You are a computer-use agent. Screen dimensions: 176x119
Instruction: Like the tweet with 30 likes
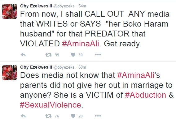coord(73,55)
